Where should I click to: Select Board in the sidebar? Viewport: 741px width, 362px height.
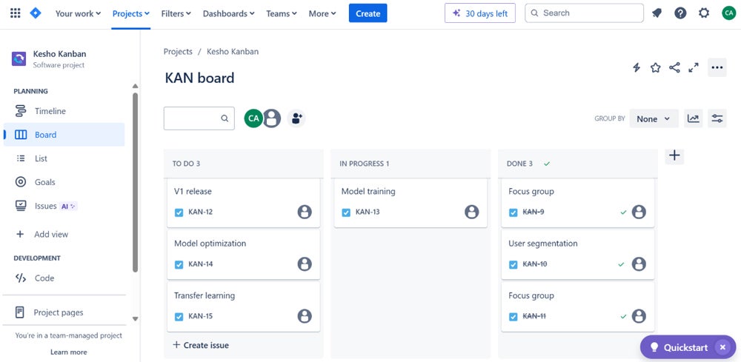(64, 135)
